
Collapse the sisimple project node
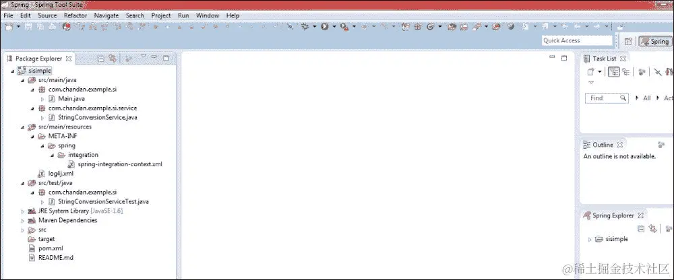[12, 71]
